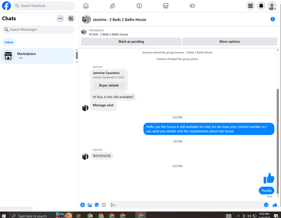Switch to the active Chrome taskbar window
The height and width of the screenshot is (218, 281).
140,216
